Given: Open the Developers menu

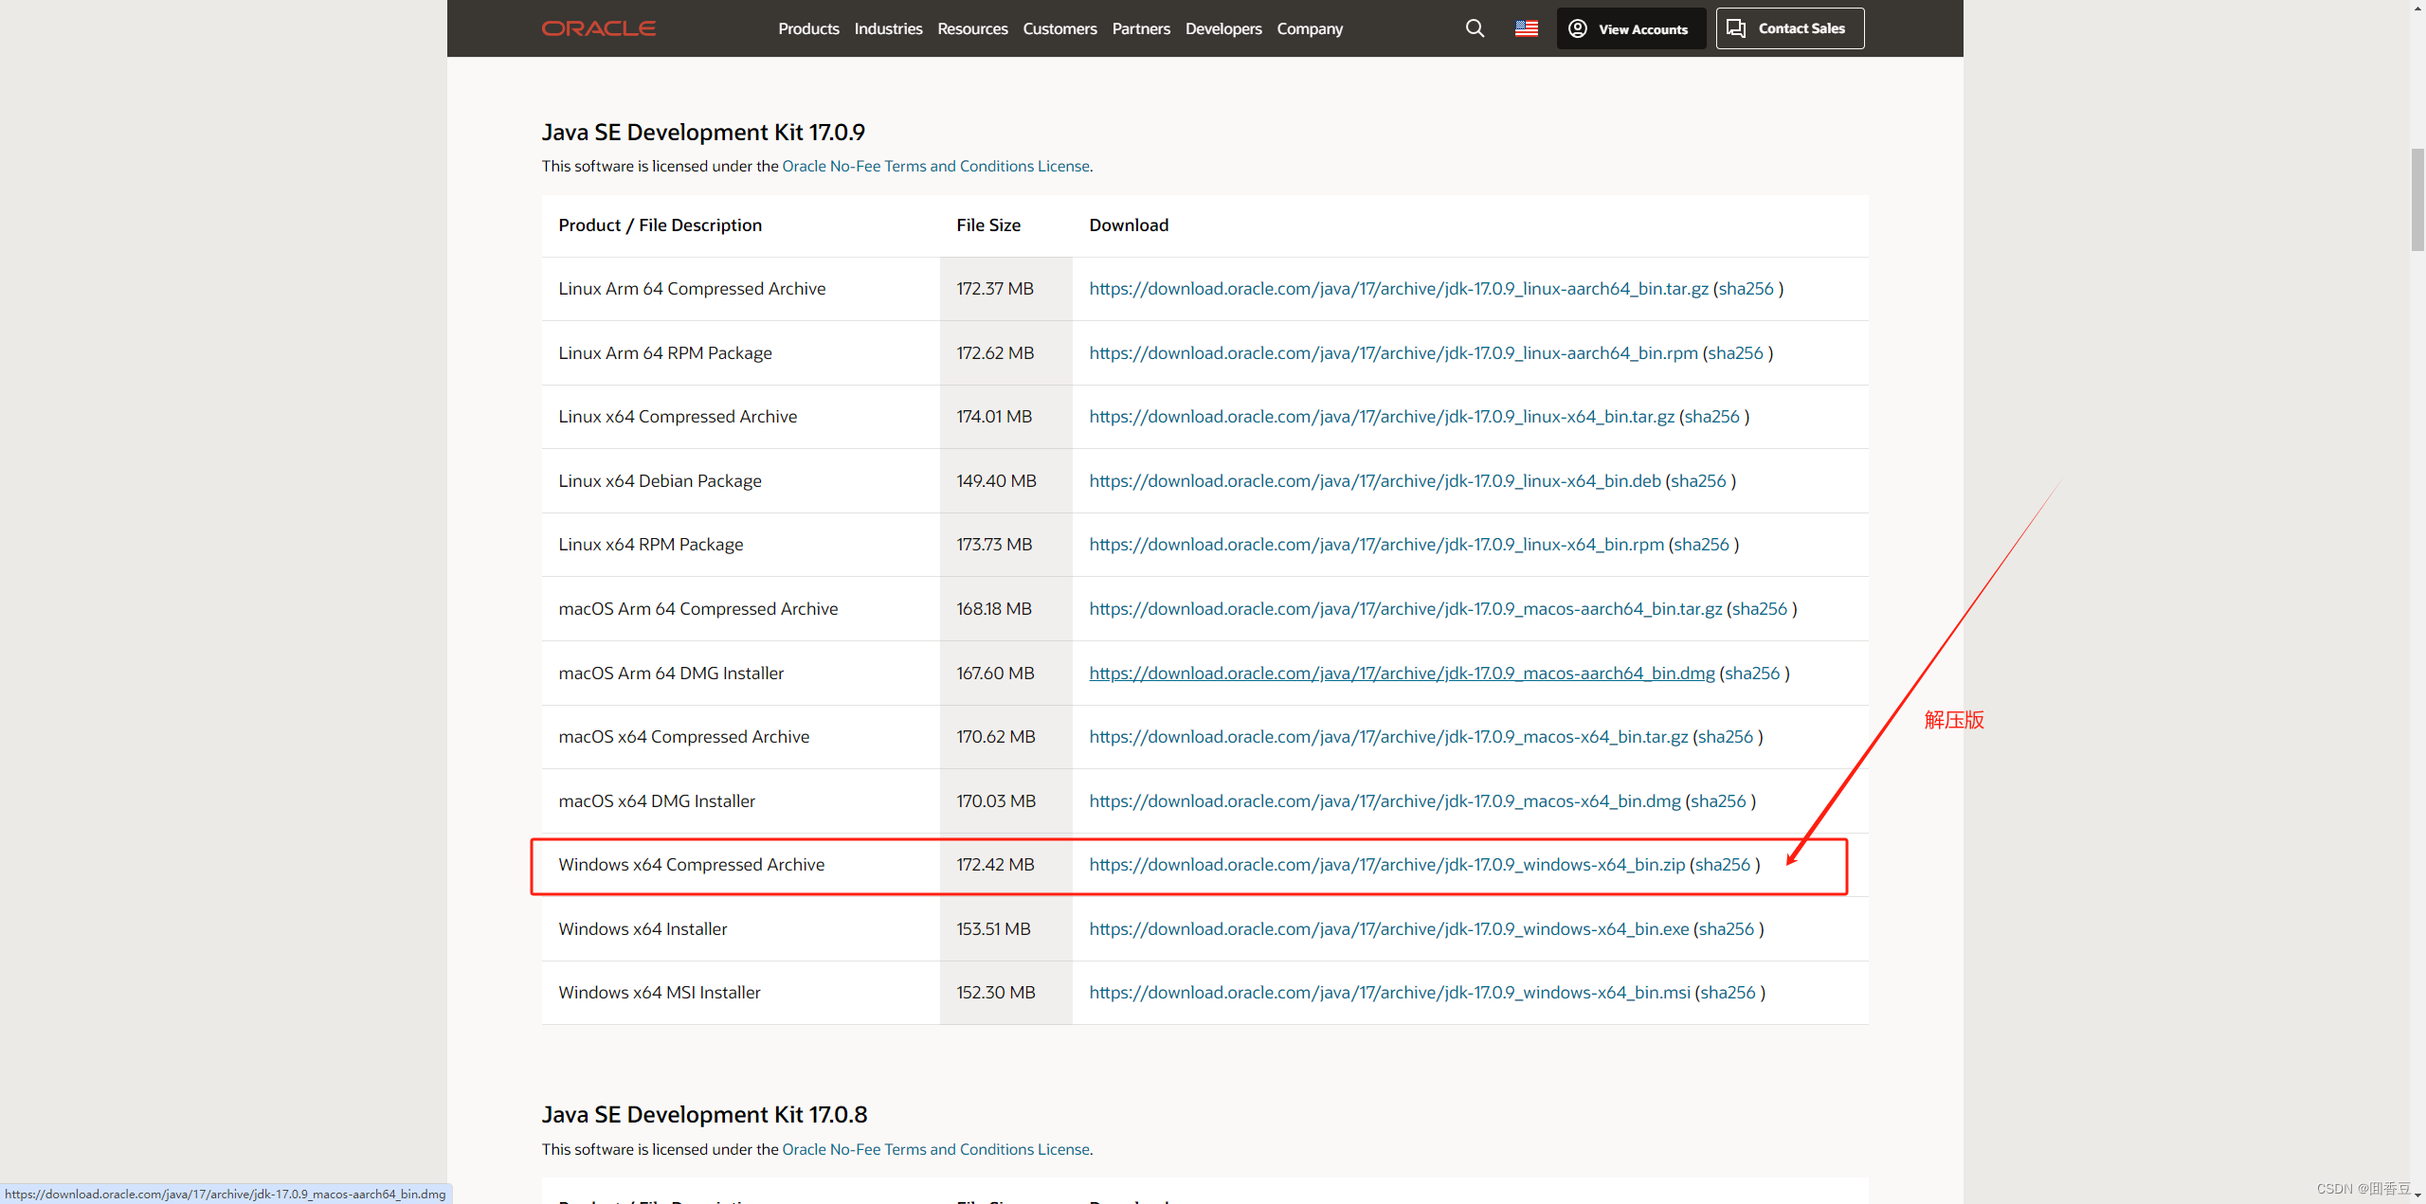Looking at the screenshot, I should (1222, 28).
